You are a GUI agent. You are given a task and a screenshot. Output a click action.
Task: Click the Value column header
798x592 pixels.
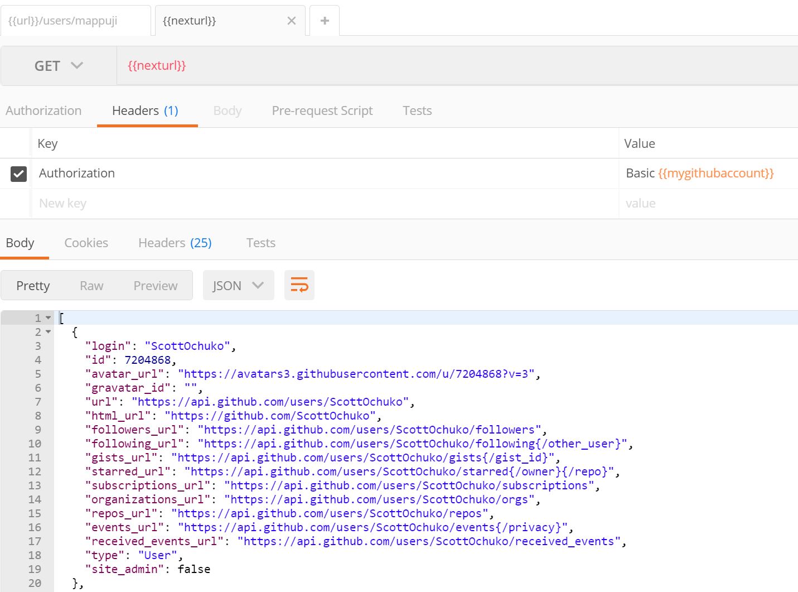[x=640, y=143]
